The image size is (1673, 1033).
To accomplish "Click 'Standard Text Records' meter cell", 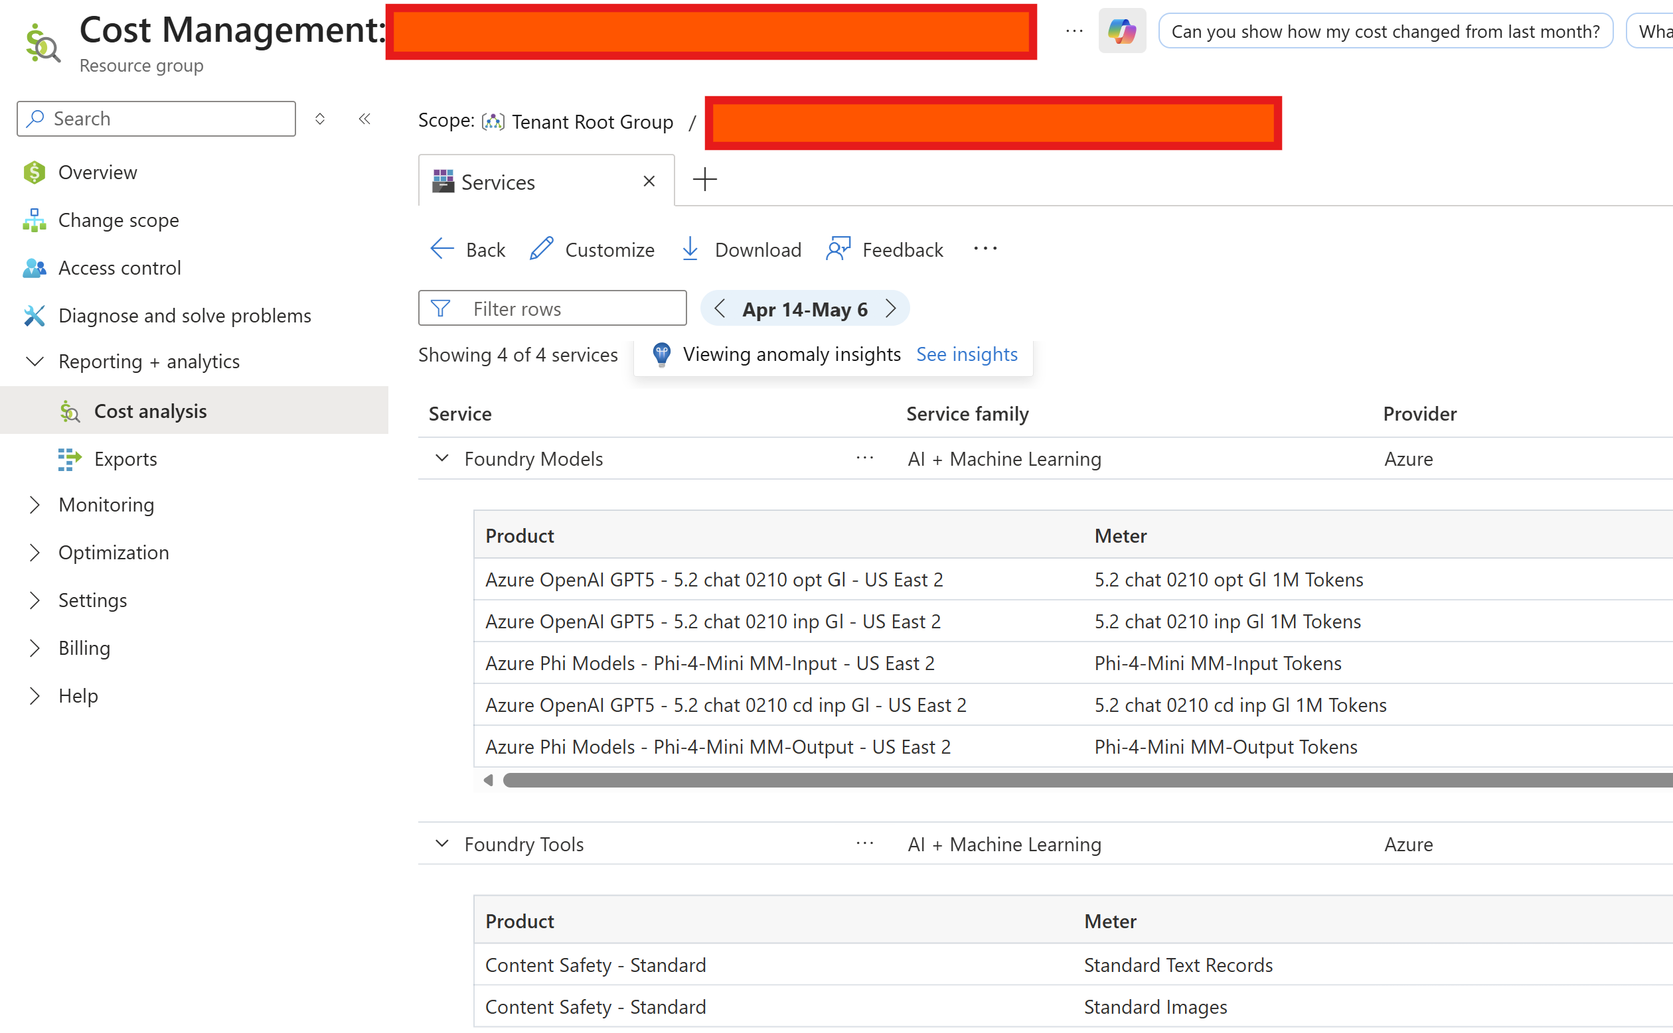I will click(1178, 965).
